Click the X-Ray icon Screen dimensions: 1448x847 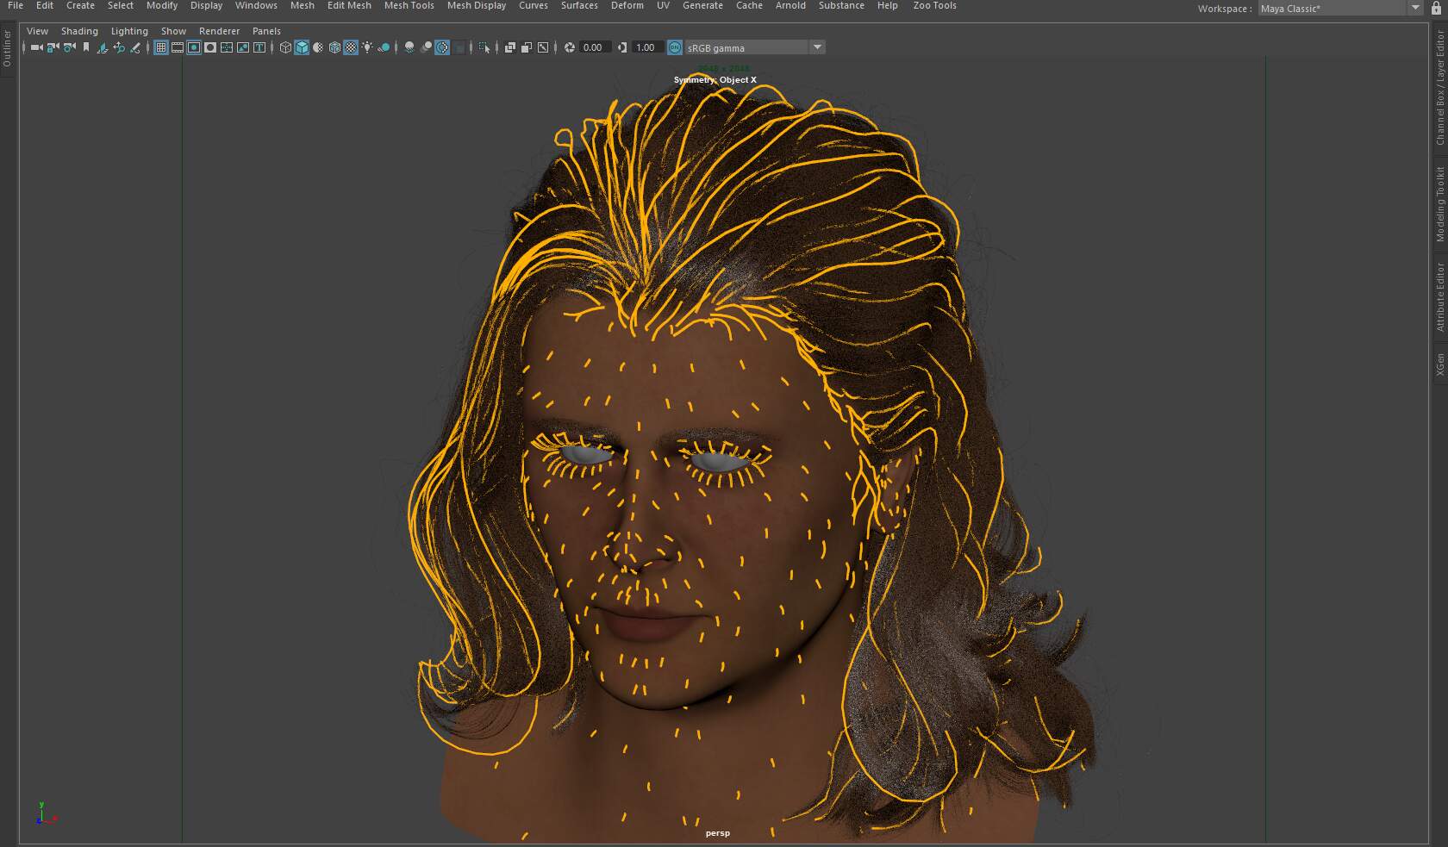click(x=509, y=47)
